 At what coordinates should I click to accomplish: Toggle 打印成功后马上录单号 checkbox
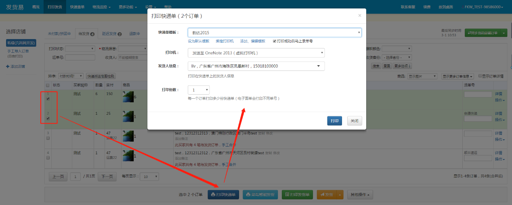tap(275, 41)
